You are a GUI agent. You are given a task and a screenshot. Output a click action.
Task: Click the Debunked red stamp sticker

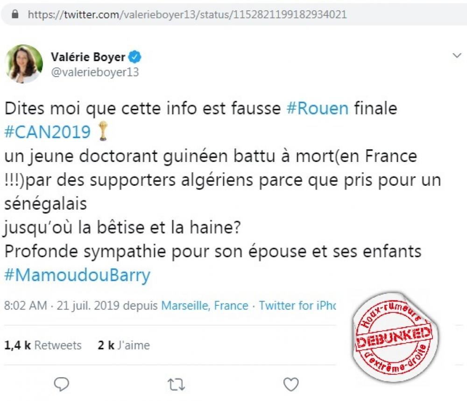(x=394, y=338)
